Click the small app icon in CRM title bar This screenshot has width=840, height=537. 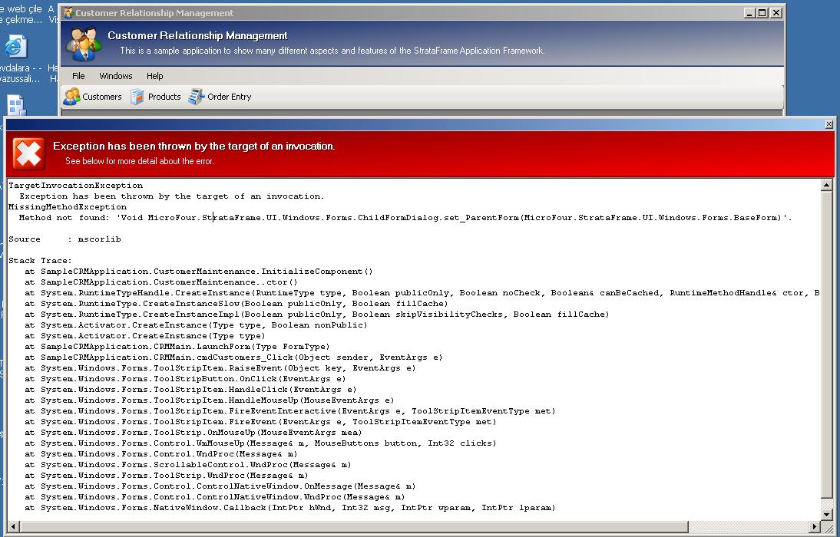pos(68,13)
